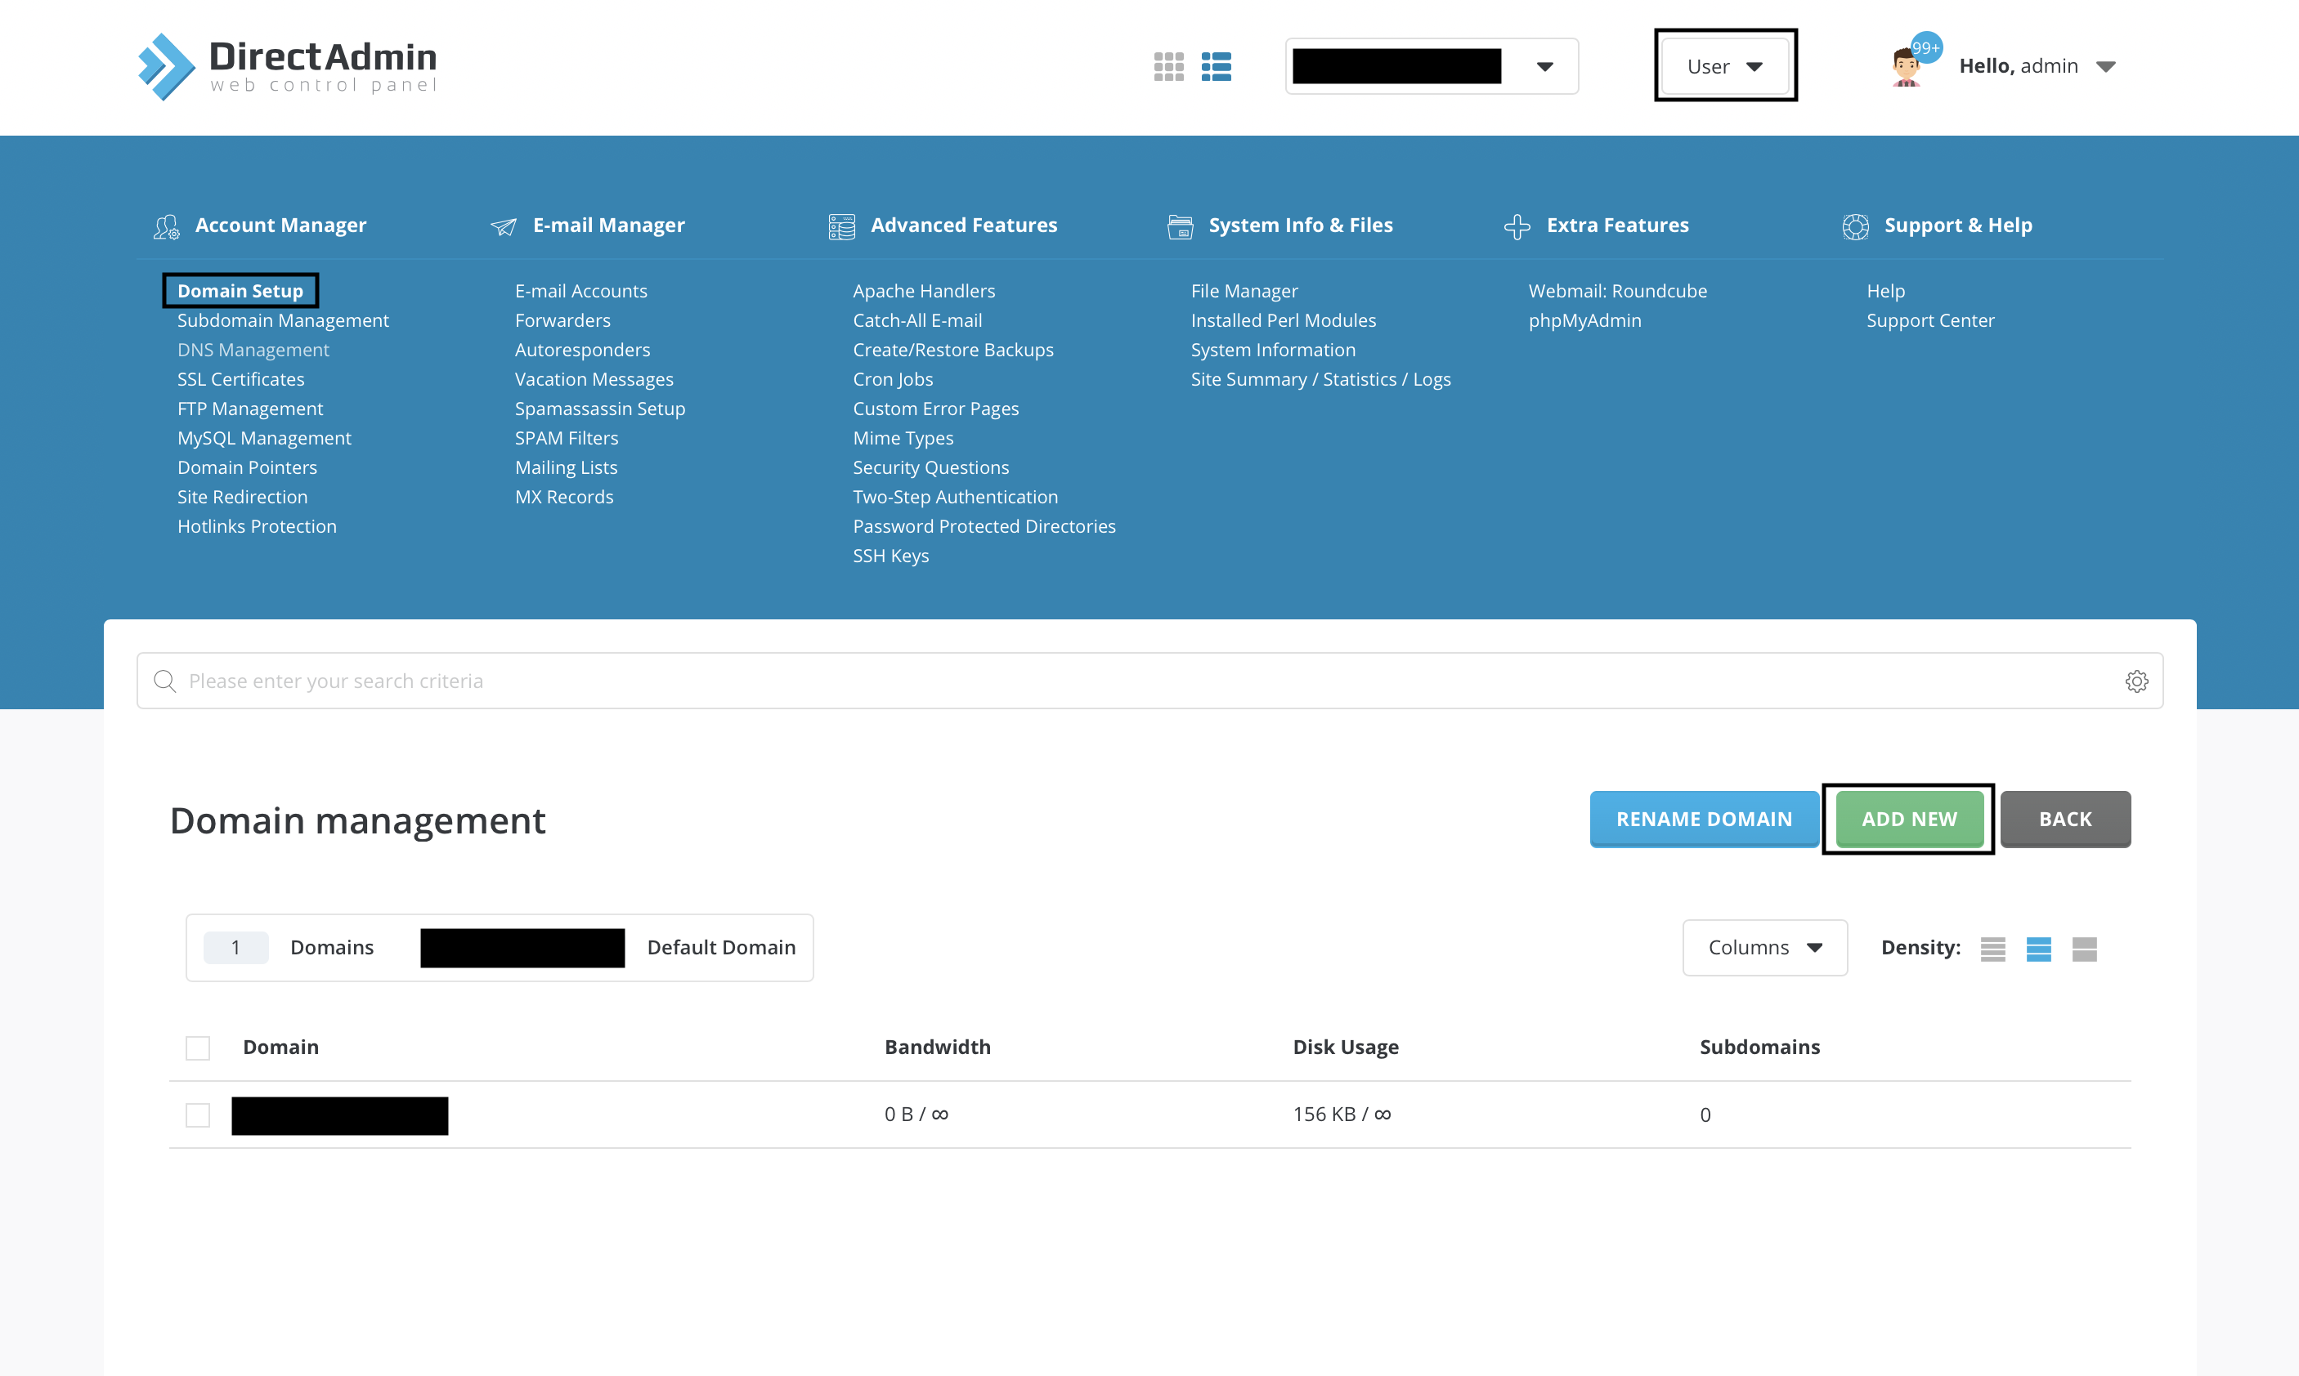
Task: Open Mailing Lists page
Action: click(566, 468)
